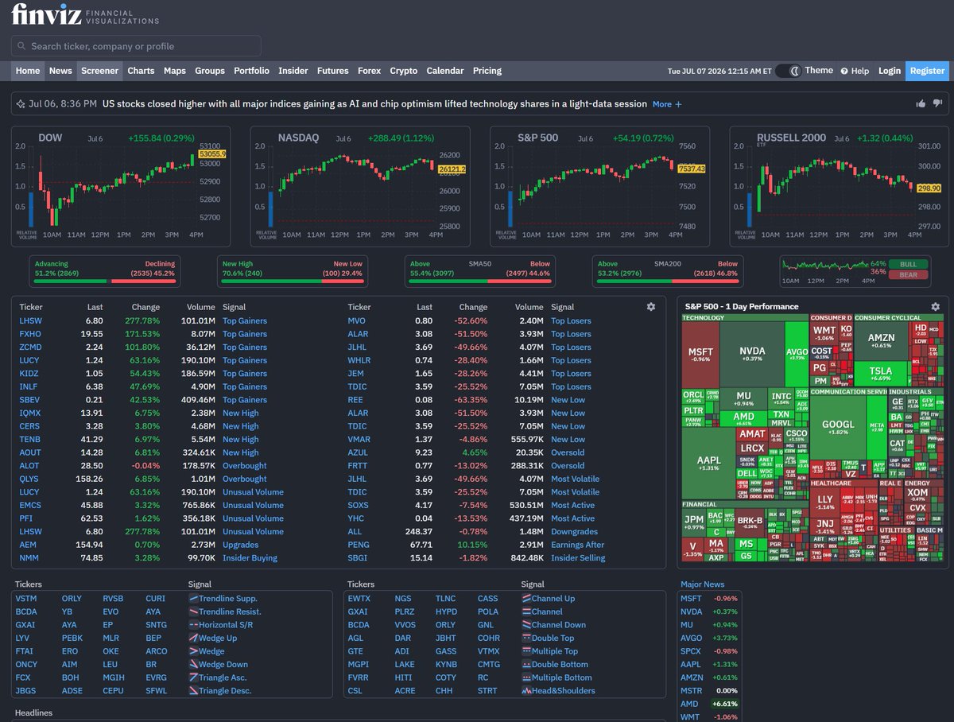Click SPCX in the Major News list
This screenshot has width=954, height=722.
pyautogui.click(x=691, y=651)
